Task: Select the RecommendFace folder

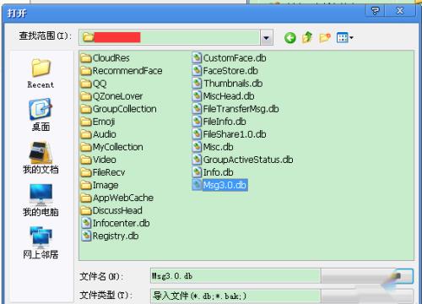Action: pos(122,71)
